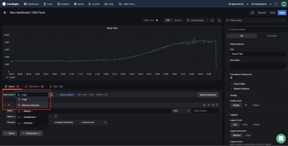Click the zoom out time range icon
This screenshot has height=146, width=288.
tap(212, 20)
